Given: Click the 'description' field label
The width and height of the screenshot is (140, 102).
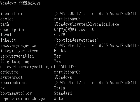Looking at the screenshot, I should 13,30.
